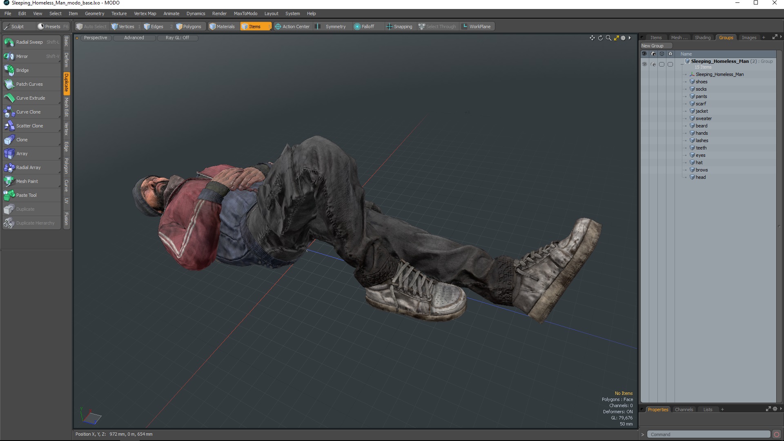Choose the Array tool
This screenshot has width=784, height=441.
tap(31, 154)
